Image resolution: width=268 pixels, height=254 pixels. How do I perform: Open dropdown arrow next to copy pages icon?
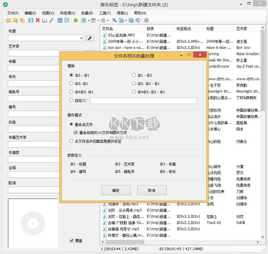(x=126, y=21)
